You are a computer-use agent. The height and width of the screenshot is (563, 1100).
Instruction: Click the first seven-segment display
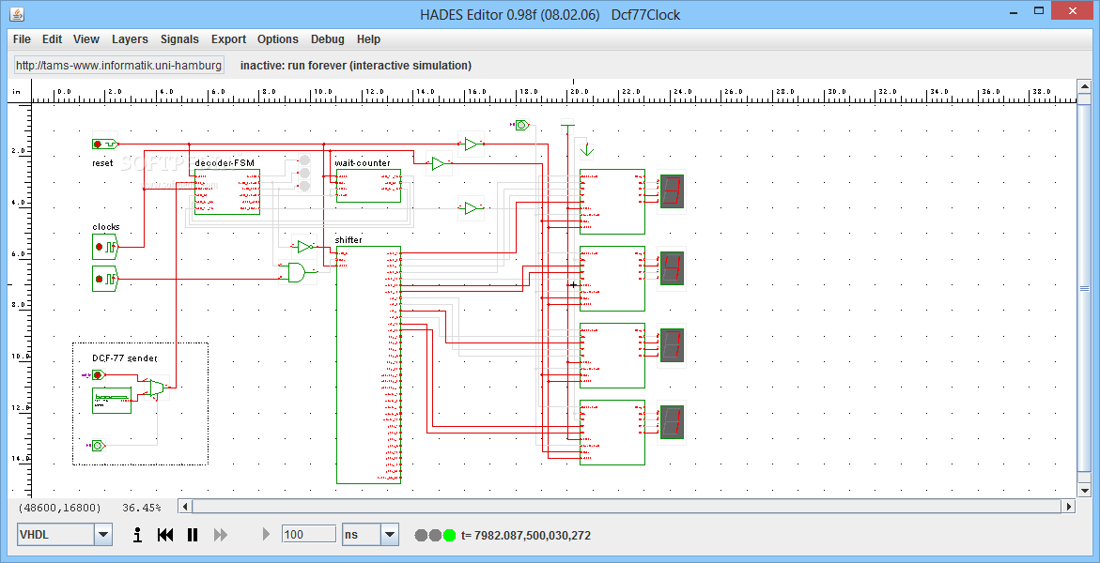pos(672,190)
